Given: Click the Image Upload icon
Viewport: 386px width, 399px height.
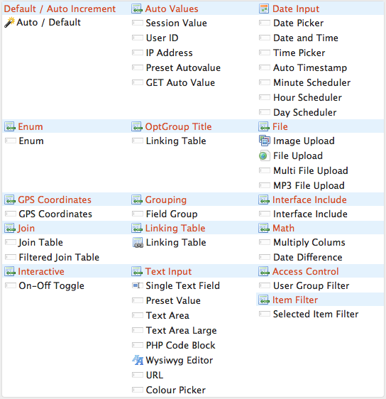Looking at the screenshot, I should coord(264,141).
